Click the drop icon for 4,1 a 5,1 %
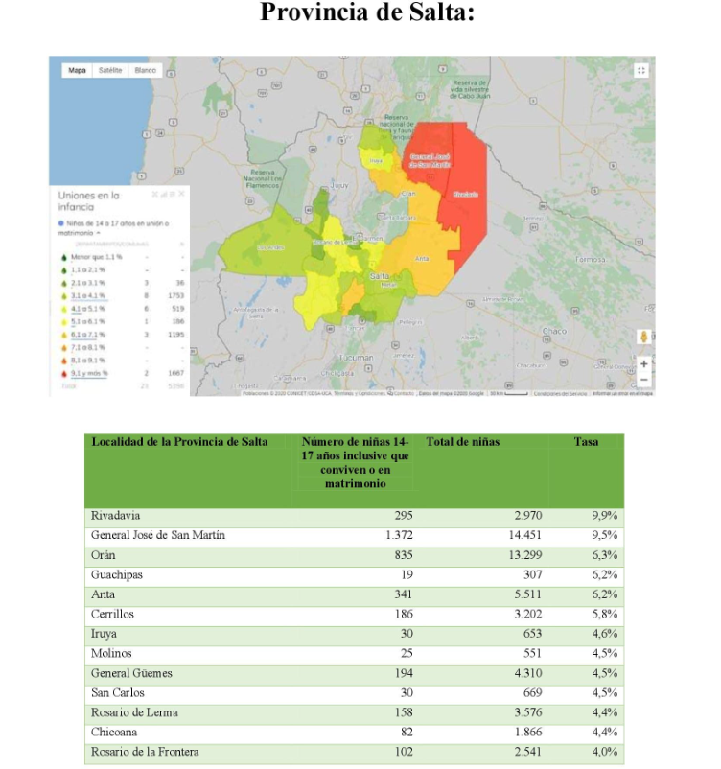 point(64,309)
